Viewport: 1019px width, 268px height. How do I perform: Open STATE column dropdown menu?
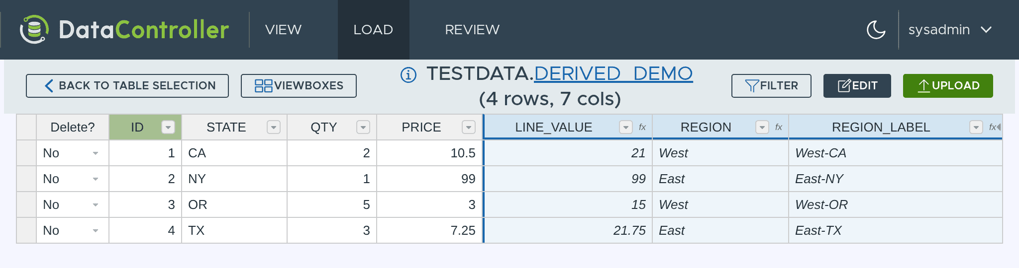tap(274, 128)
